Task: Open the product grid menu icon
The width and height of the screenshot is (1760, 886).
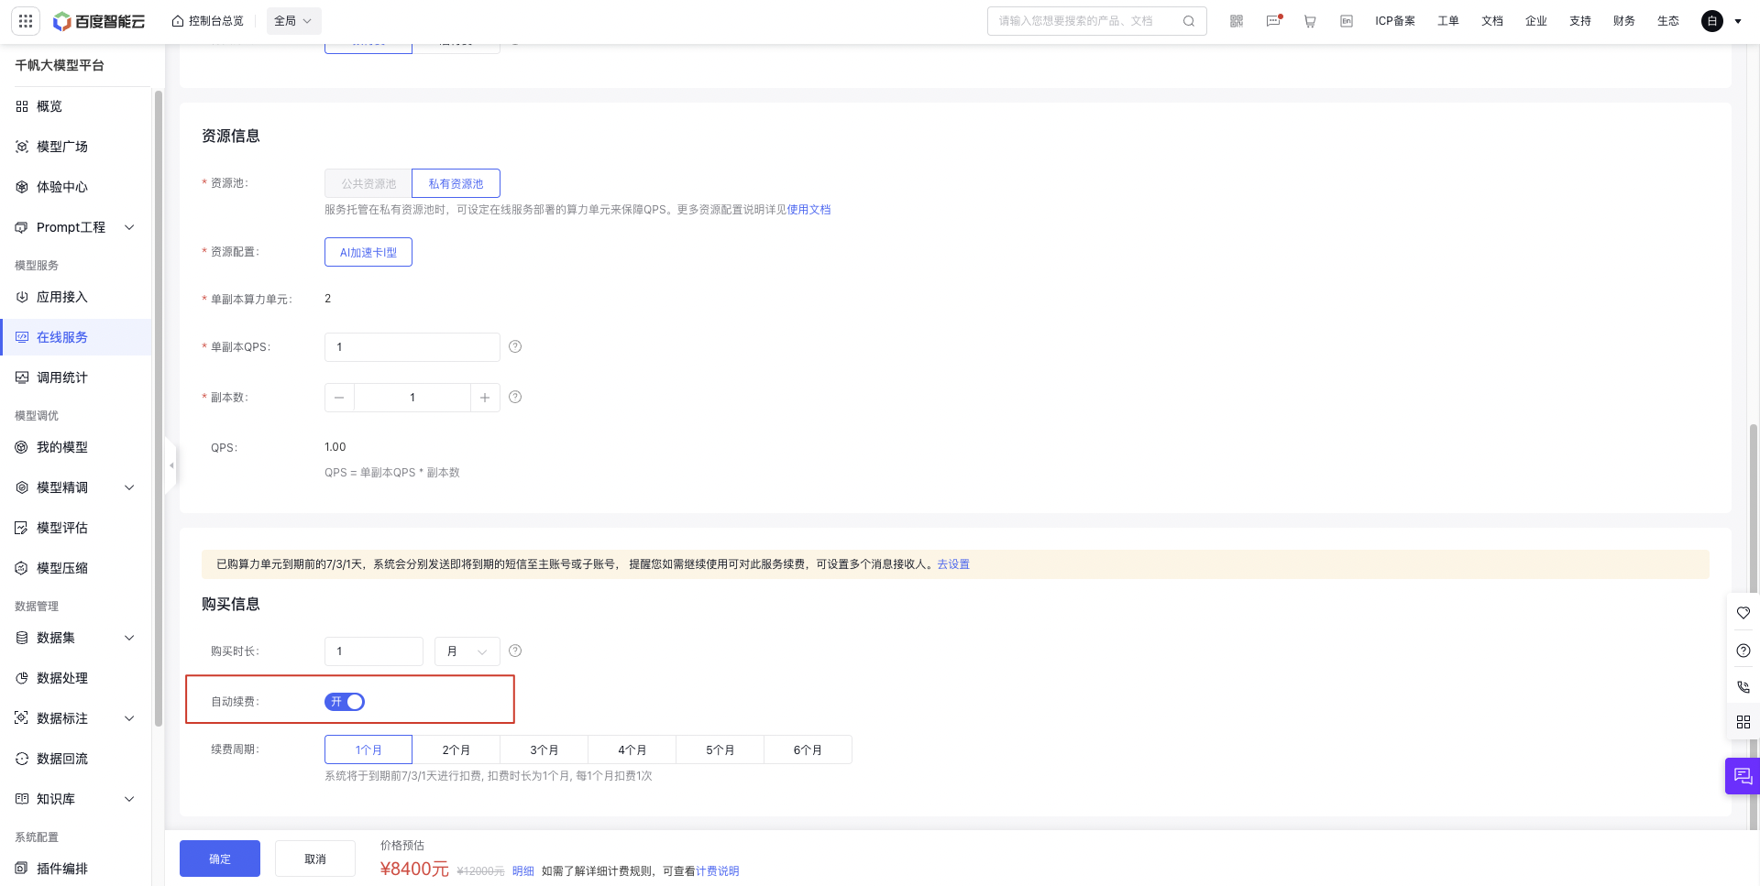Action: (x=26, y=21)
